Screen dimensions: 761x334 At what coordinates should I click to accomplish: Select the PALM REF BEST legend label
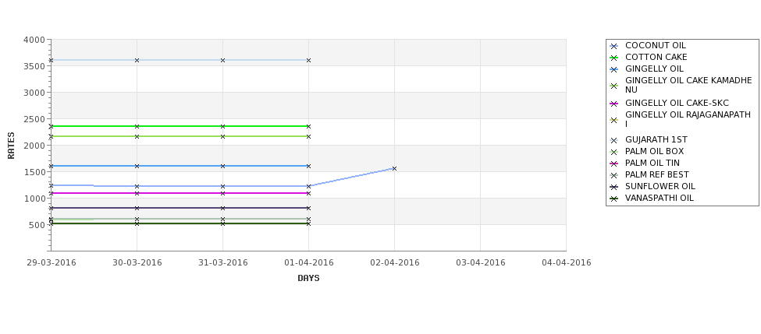[656, 174]
